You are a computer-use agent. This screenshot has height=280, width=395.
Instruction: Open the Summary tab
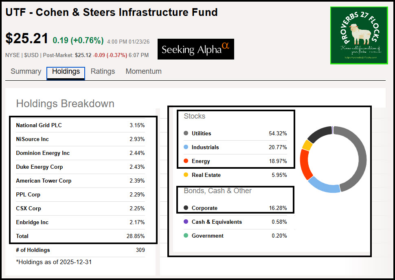(x=26, y=71)
